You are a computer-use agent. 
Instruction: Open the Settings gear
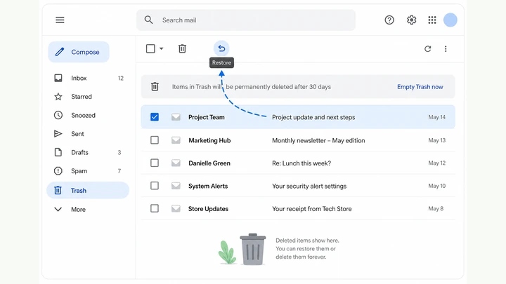411,20
